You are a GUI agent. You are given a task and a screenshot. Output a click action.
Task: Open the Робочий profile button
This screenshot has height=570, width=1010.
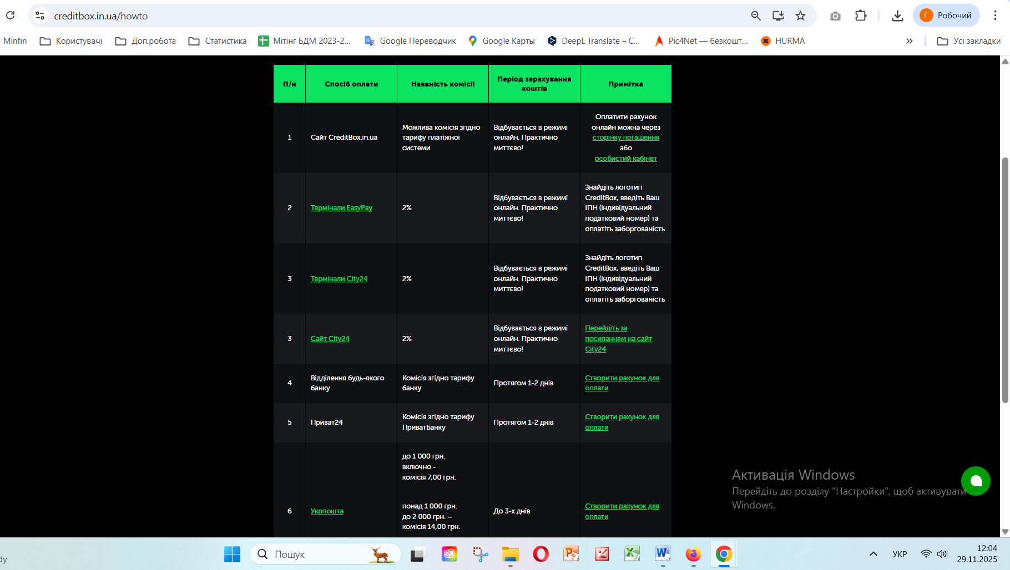point(946,16)
